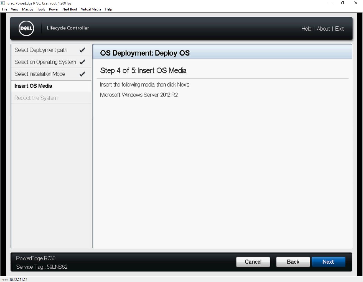The height and width of the screenshot is (282, 363).
Task: Click the Microsoft Windows Server 2012 R2 text
Action: [x=139, y=95]
